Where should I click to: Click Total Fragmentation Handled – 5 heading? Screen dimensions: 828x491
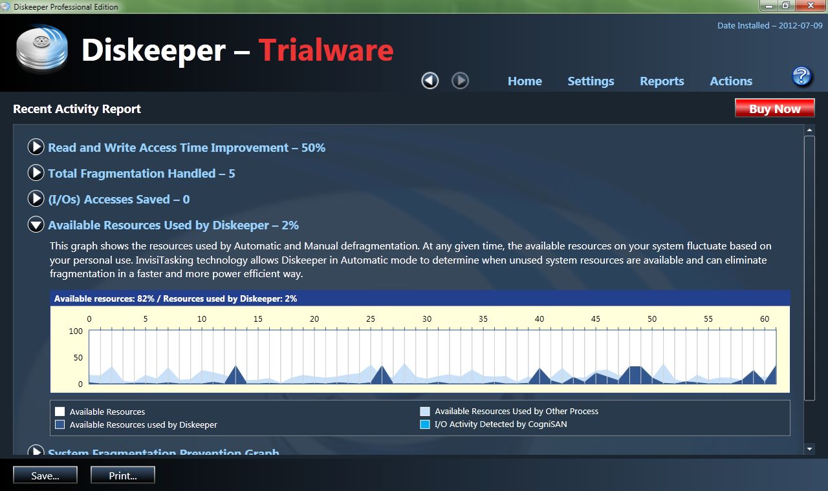click(x=142, y=174)
